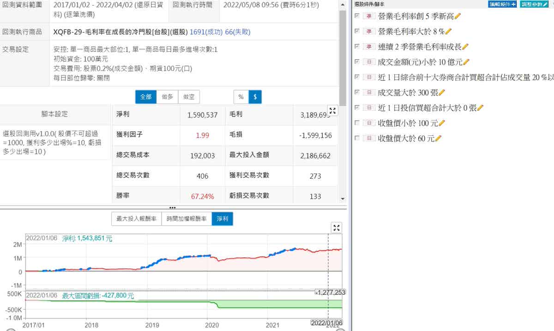Select the 時間加權報酬率 chart tab

point(186,219)
